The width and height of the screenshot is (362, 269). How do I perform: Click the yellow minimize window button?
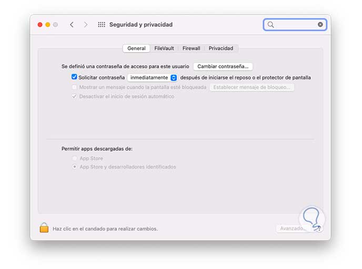click(x=47, y=25)
